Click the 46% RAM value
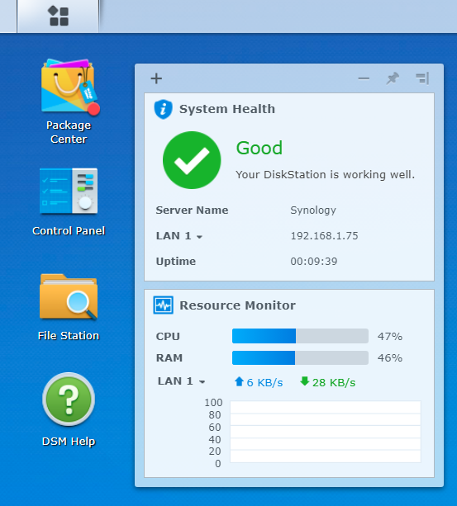Viewport: 457px width, 506px height. click(x=390, y=358)
